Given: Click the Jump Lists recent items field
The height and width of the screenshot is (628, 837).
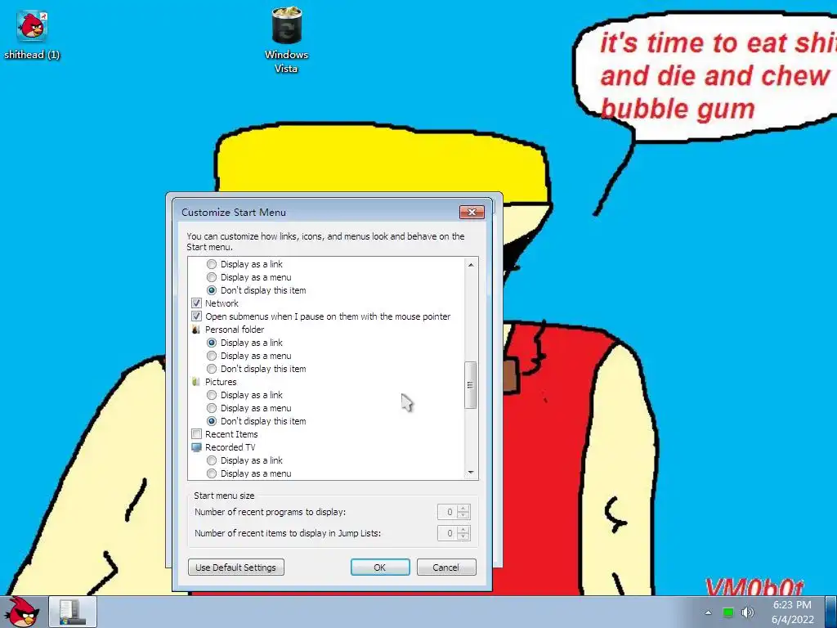Looking at the screenshot, I should coord(446,533).
